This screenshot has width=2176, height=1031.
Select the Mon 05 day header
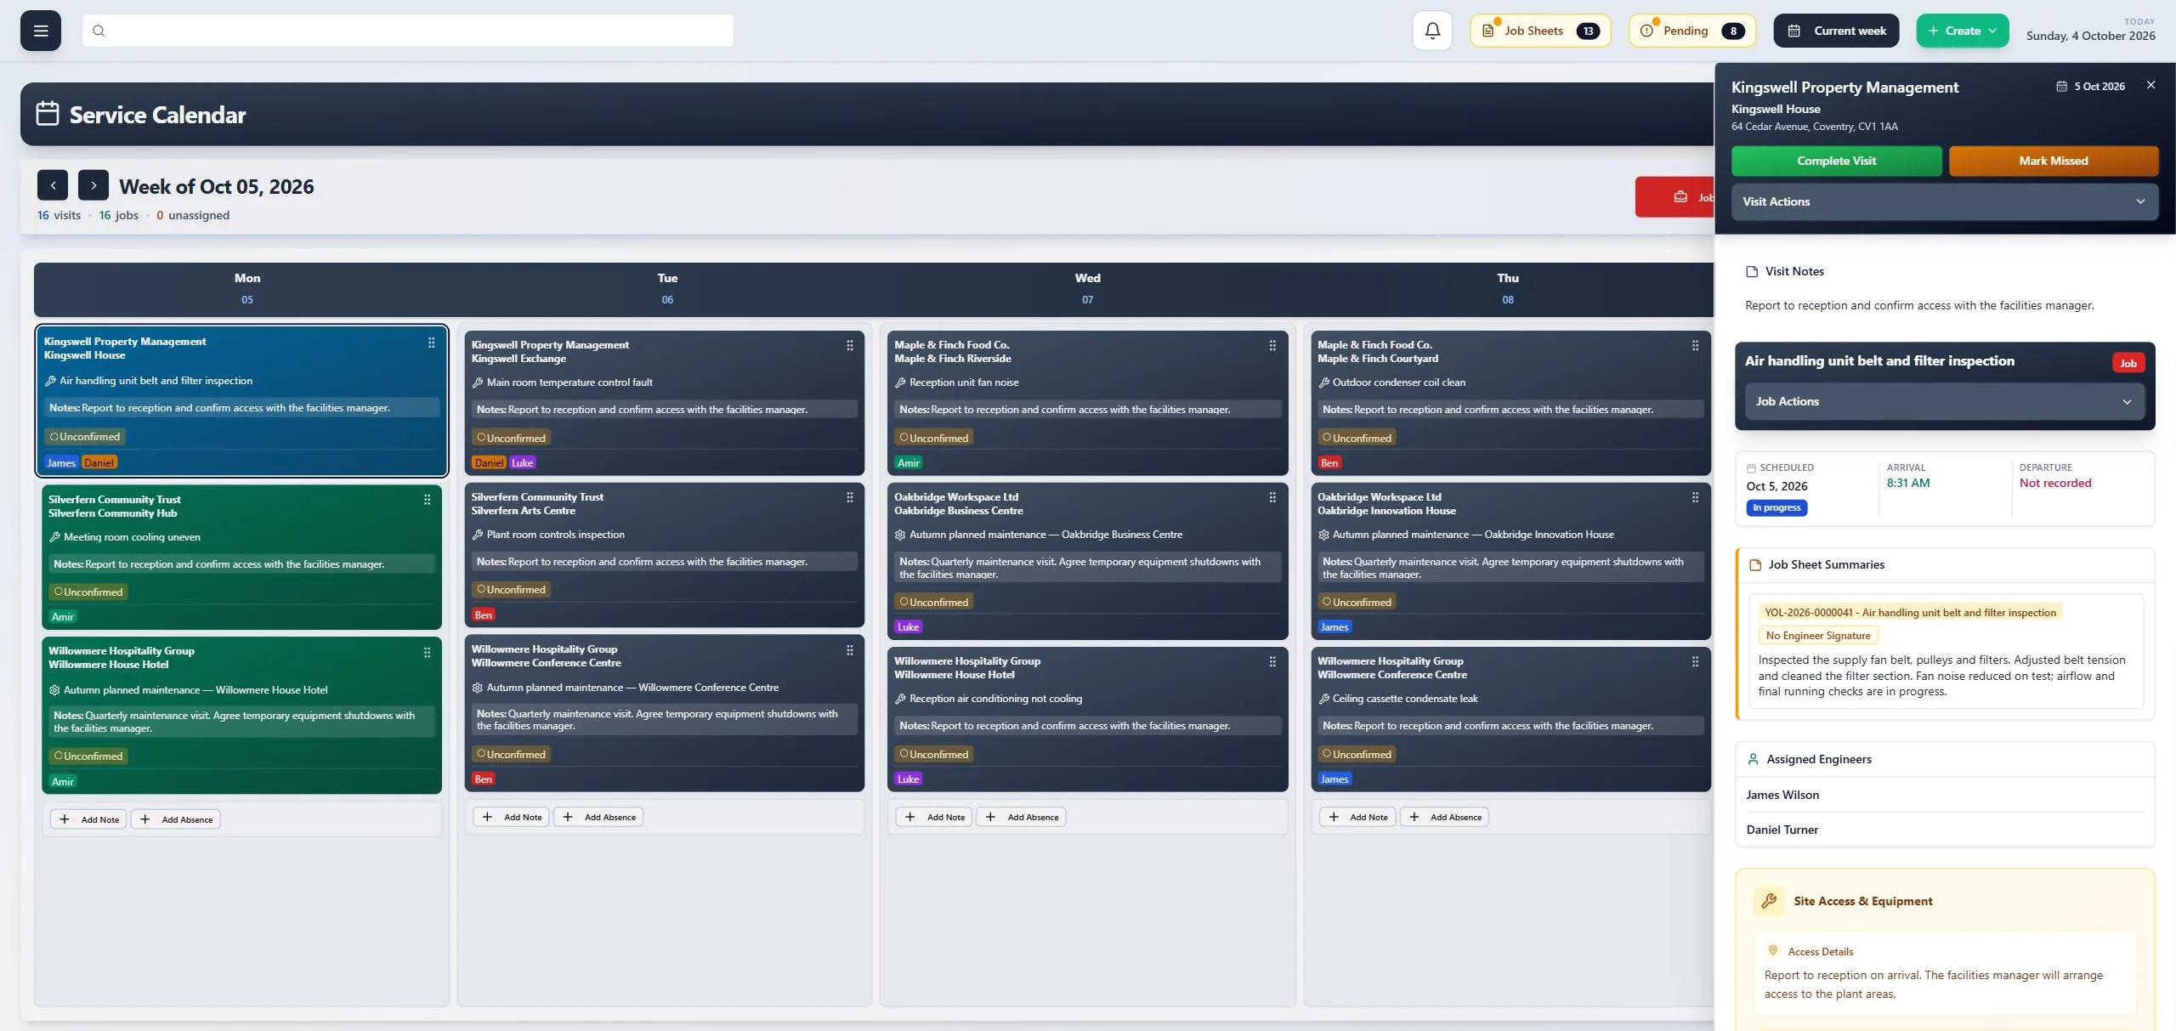[x=247, y=289]
